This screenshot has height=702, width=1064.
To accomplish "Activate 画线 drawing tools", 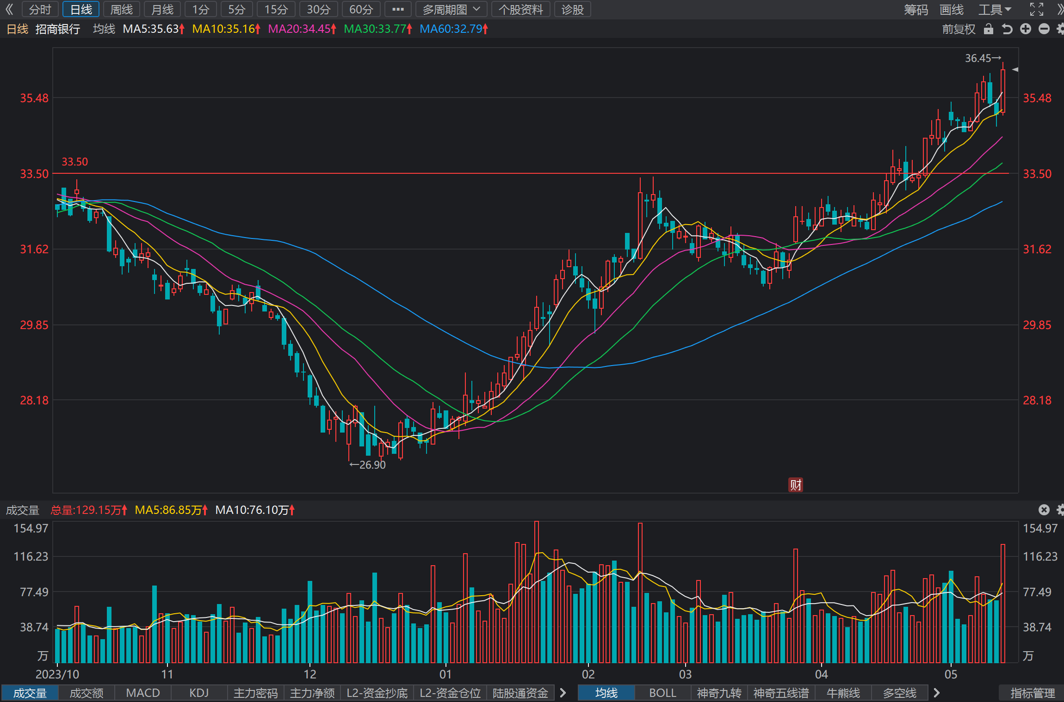I will click(952, 9).
